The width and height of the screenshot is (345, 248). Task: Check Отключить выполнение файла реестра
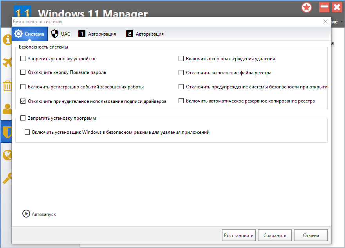click(x=181, y=72)
